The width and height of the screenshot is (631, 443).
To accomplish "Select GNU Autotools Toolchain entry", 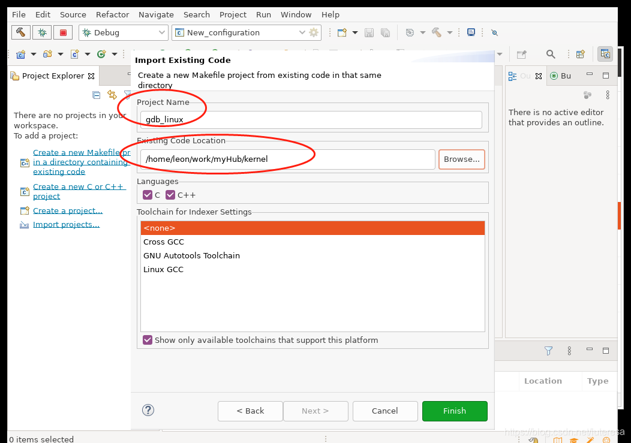I will (x=313, y=255).
